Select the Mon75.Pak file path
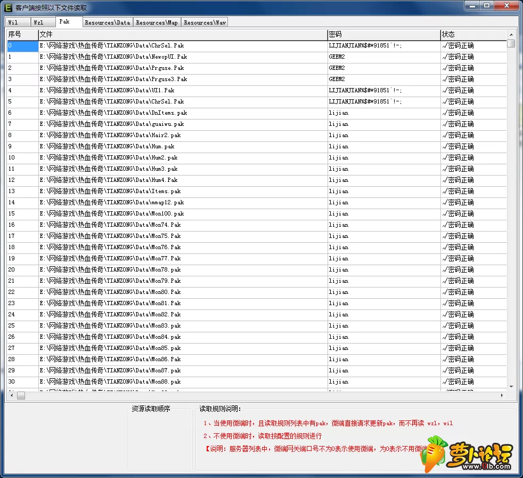Viewport: 523px width, 478px height. (110, 236)
